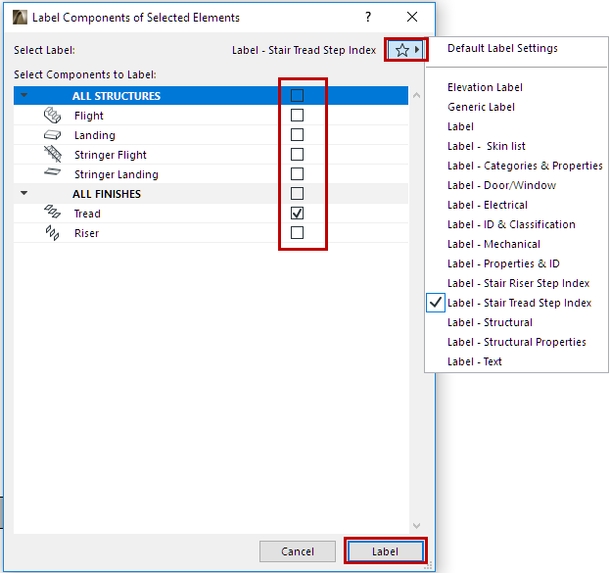
Task: Collapse the ALL STRUCTURES group
Action: pyautogui.click(x=24, y=96)
